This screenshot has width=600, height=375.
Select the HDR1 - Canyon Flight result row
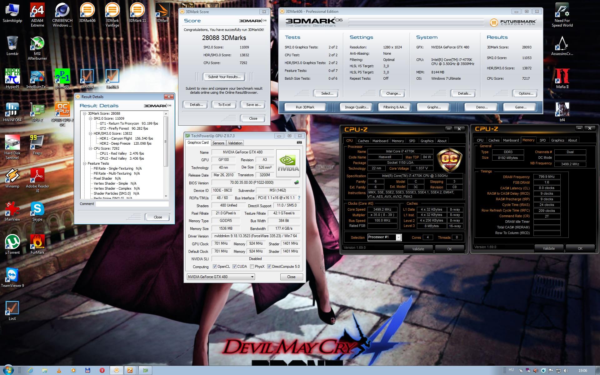pos(126,138)
